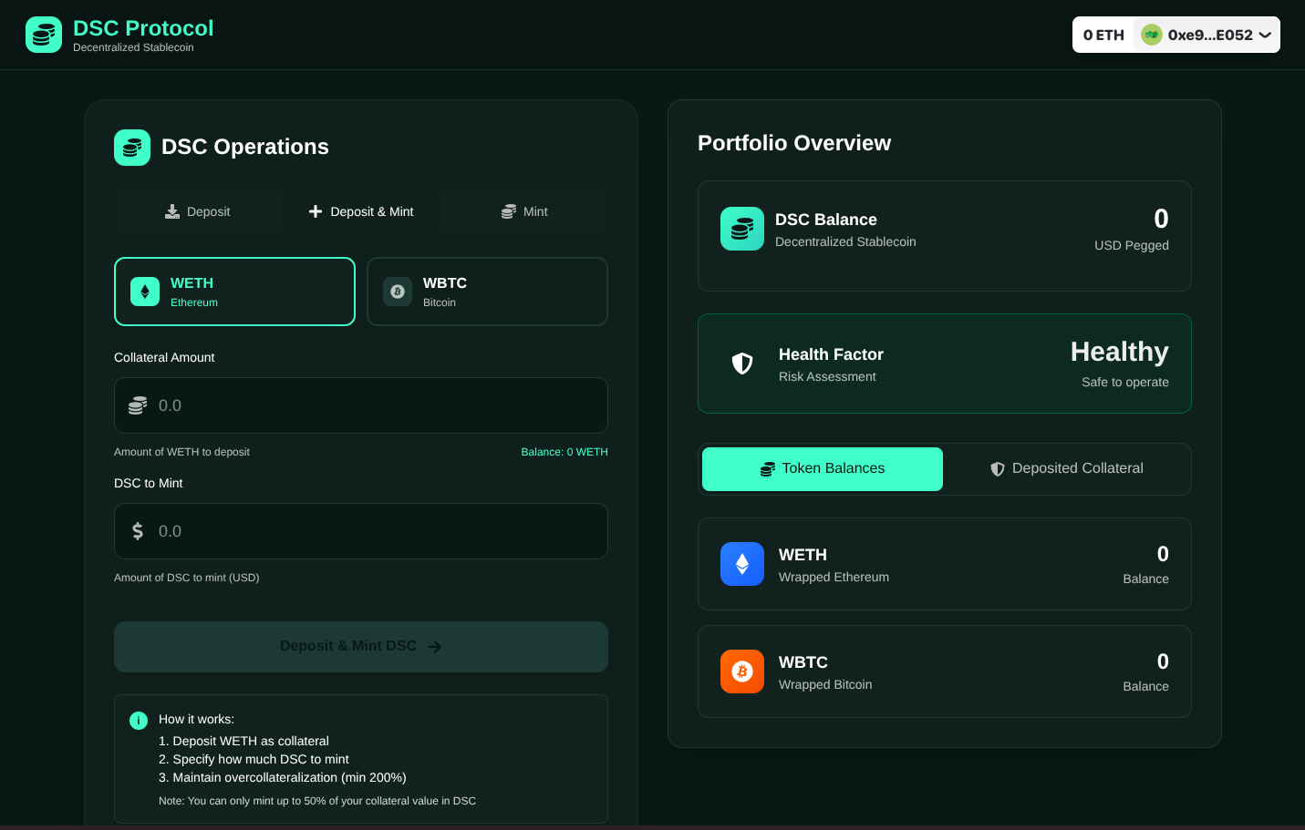Show Token Balances view
This screenshot has height=830, width=1305.
tap(822, 468)
